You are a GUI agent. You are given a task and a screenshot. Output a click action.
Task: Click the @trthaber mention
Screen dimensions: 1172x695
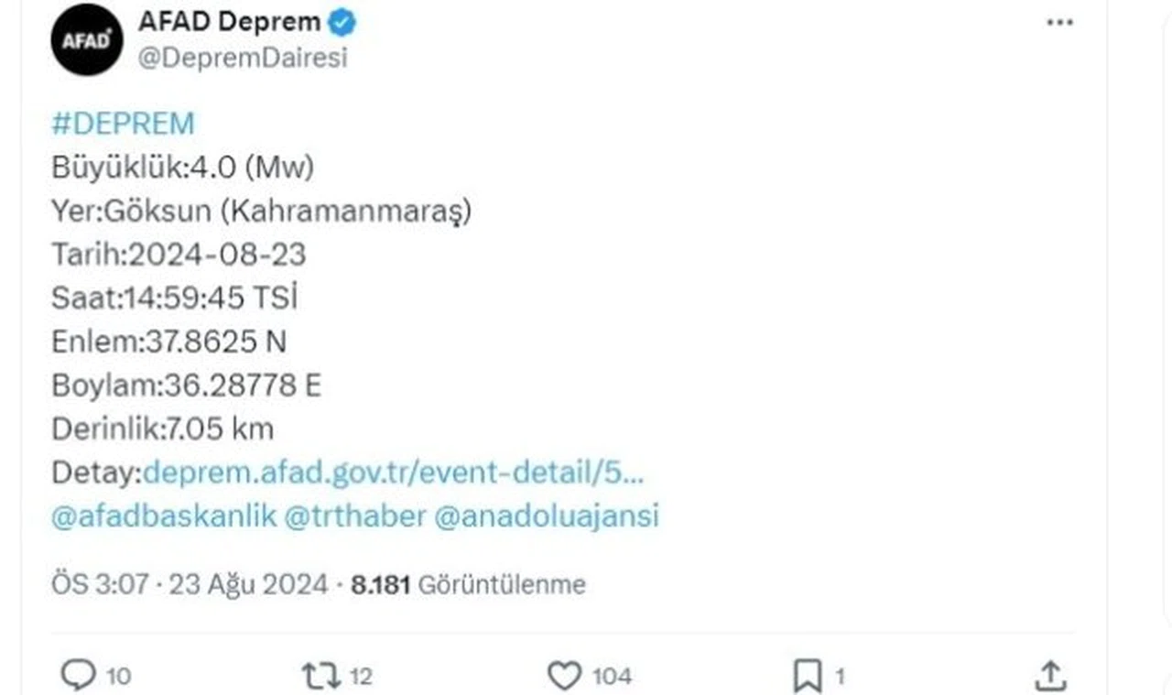point(355,516)
